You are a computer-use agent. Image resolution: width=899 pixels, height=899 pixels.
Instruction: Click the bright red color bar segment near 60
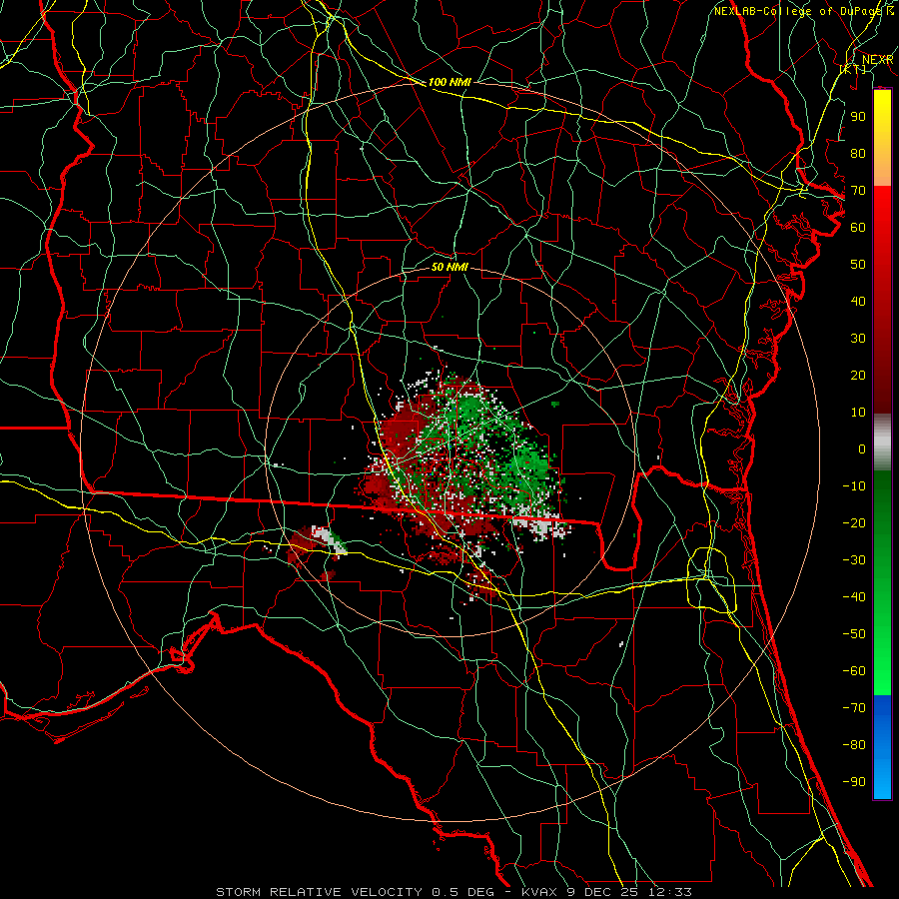pyautogui.click(x=882, y=224)
